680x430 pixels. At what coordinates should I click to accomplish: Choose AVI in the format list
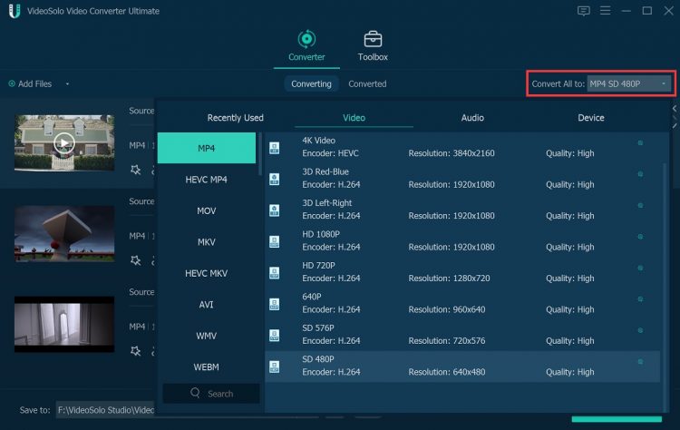pyautogui.click(x=207, y=305)
